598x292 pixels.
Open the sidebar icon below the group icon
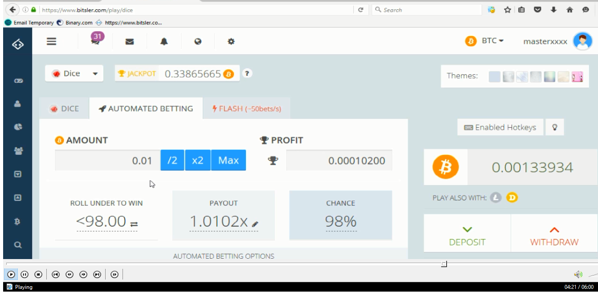18,174
